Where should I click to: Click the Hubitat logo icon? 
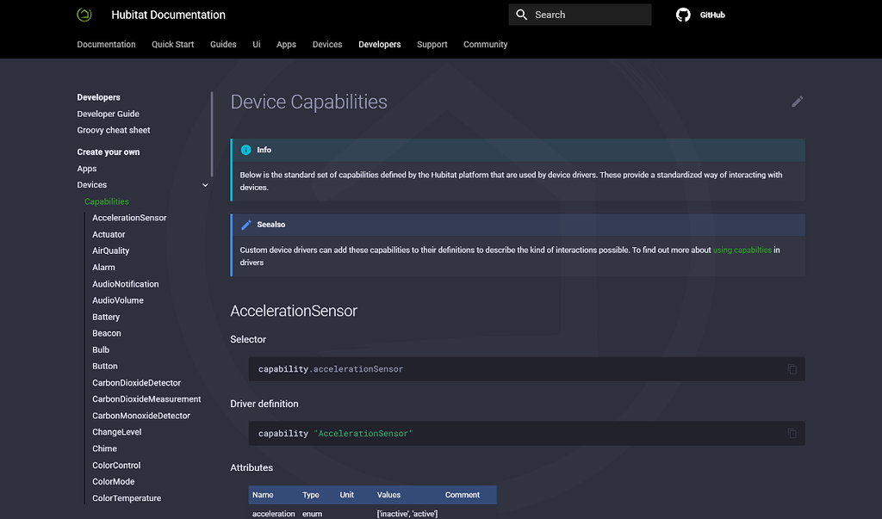click(x=84, y=15)
